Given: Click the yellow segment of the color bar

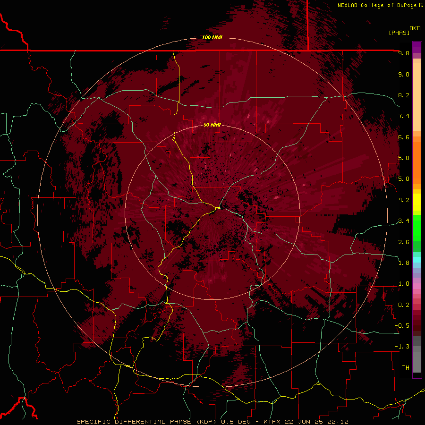Looking at the screenshot, I should (417, 202).
